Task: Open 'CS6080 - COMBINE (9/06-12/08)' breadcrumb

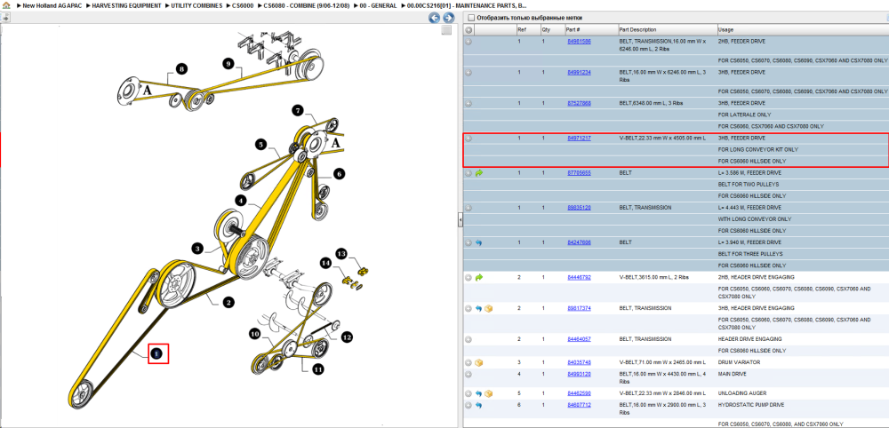Action: pos(307,5)
